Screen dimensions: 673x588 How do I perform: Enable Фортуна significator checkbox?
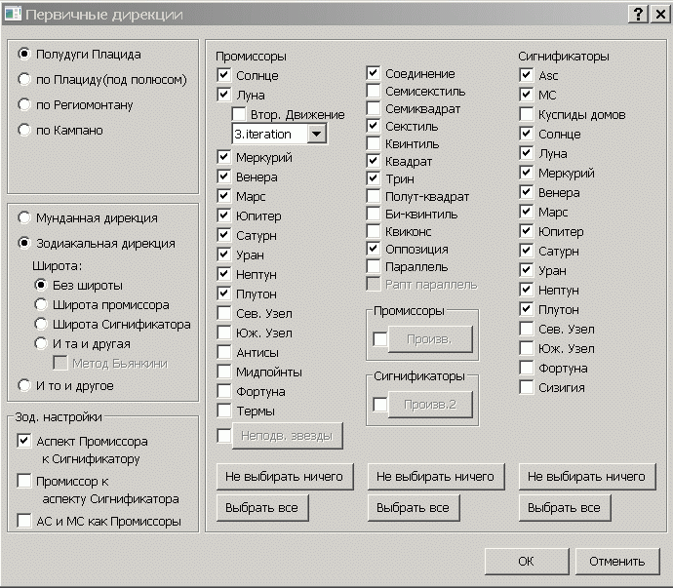point(527,368)
